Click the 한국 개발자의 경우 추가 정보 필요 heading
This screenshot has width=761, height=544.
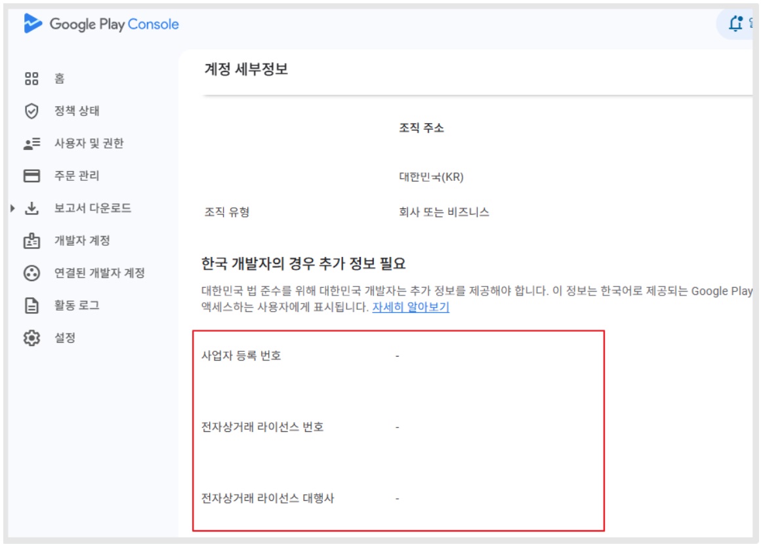pos(303,263)
